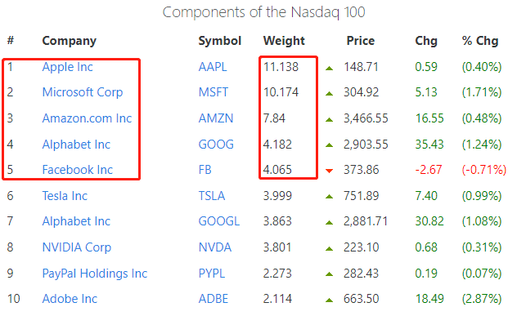Open the Microsoft Corp company link

click(x=83, y=92)
